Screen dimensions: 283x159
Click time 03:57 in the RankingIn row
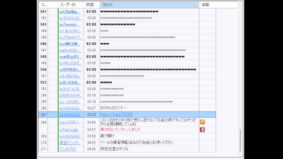tap(91, 130)
